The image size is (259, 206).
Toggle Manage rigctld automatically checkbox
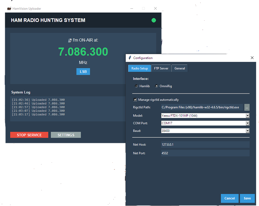(135, 100)
